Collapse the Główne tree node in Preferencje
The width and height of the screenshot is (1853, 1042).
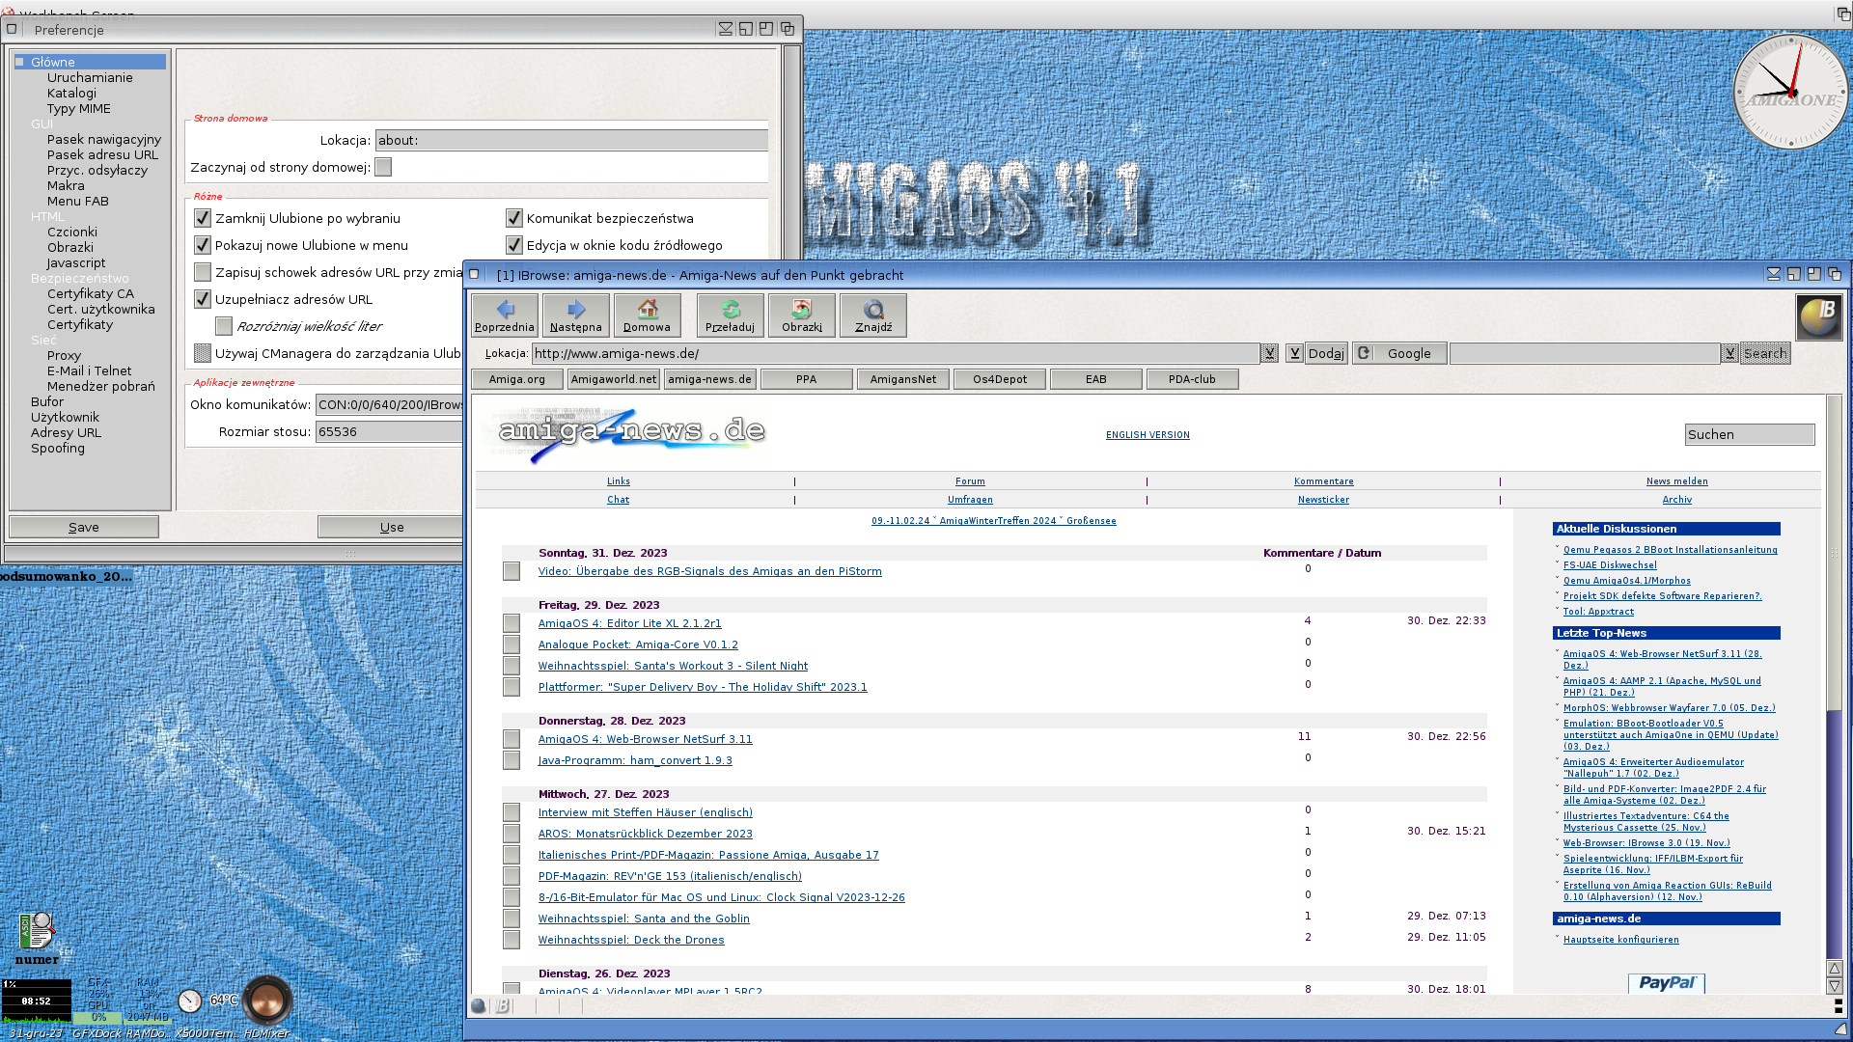point(19,62)
